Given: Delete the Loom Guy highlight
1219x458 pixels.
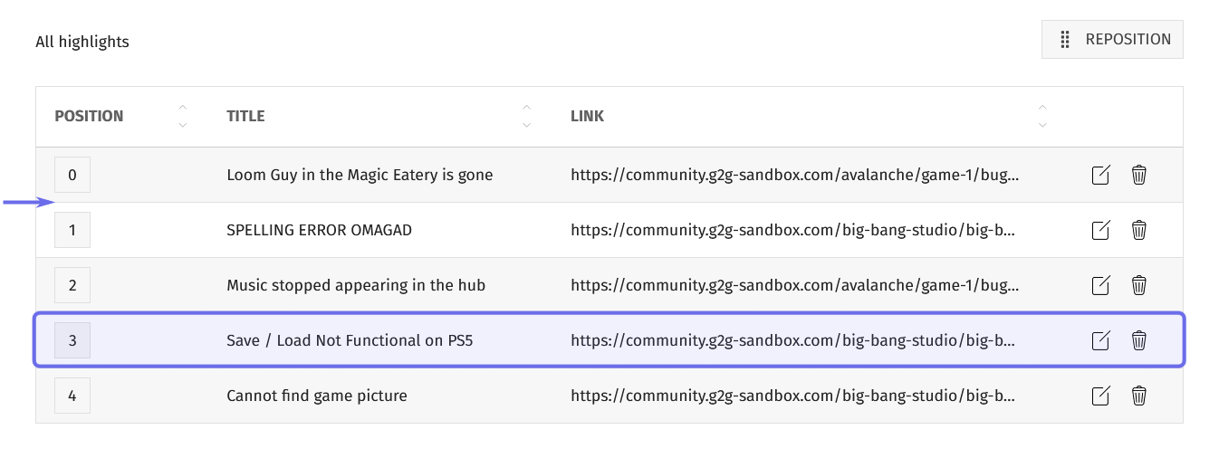Looking at the screenshot, I should point(1139,175).
